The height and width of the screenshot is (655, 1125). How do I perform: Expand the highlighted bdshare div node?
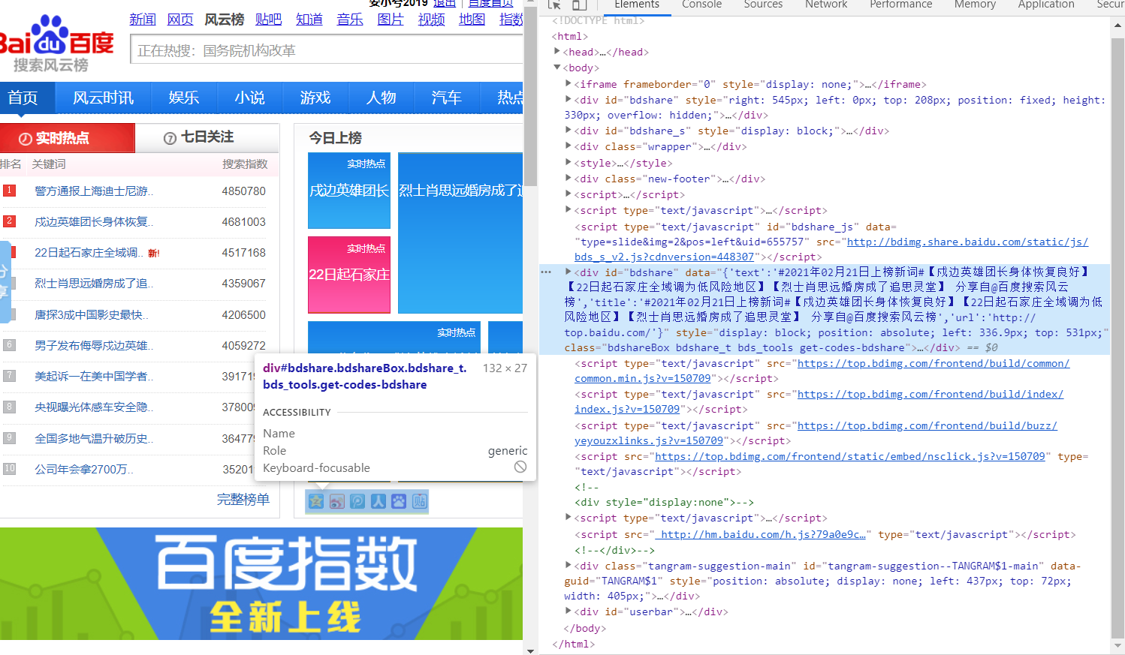[569, 272]
